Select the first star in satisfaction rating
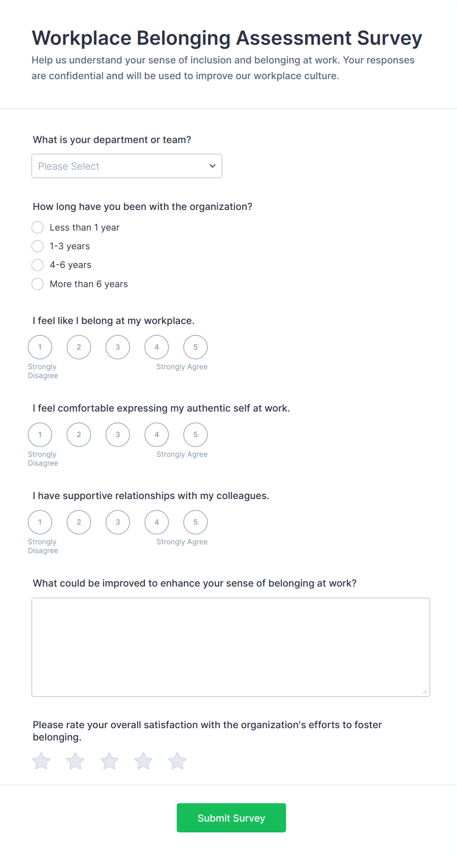Viewport: 457px width, 857px height. click(41, 761)
